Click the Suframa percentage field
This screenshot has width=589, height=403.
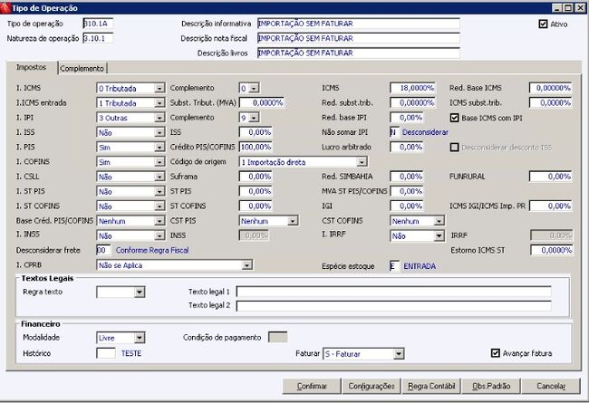point(256,177)
